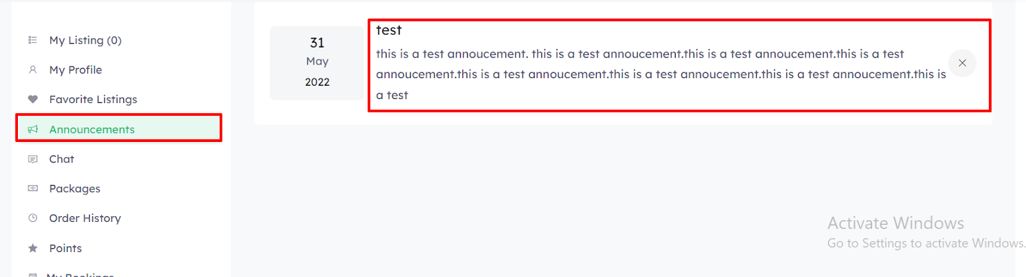The width and height of the screenshot is (1026, 277).
Task: Click the megaphone icon beside Announcements
Action: 33,129
